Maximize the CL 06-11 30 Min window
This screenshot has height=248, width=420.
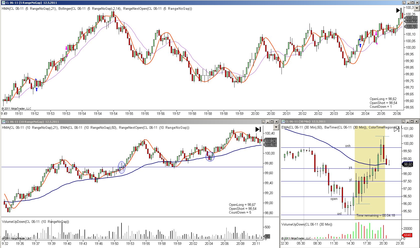pos(412,122)
